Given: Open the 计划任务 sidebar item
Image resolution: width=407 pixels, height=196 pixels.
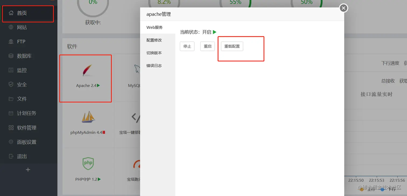Looking at the screenshot, I should 29,113.
